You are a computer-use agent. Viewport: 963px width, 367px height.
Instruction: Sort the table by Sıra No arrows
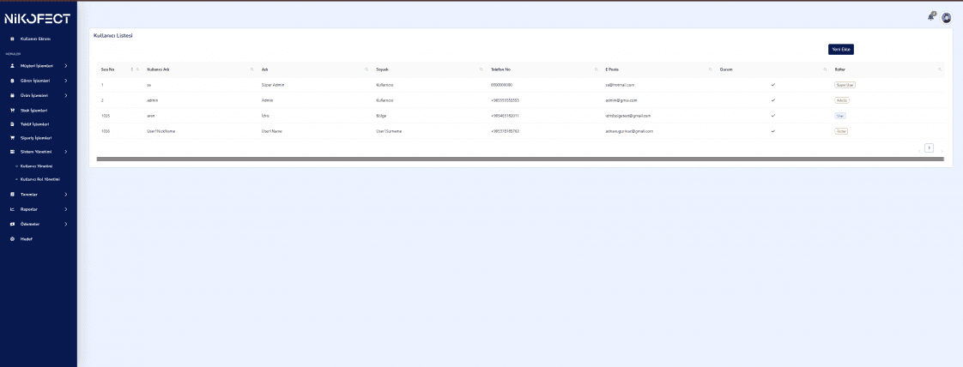(132, 69)
